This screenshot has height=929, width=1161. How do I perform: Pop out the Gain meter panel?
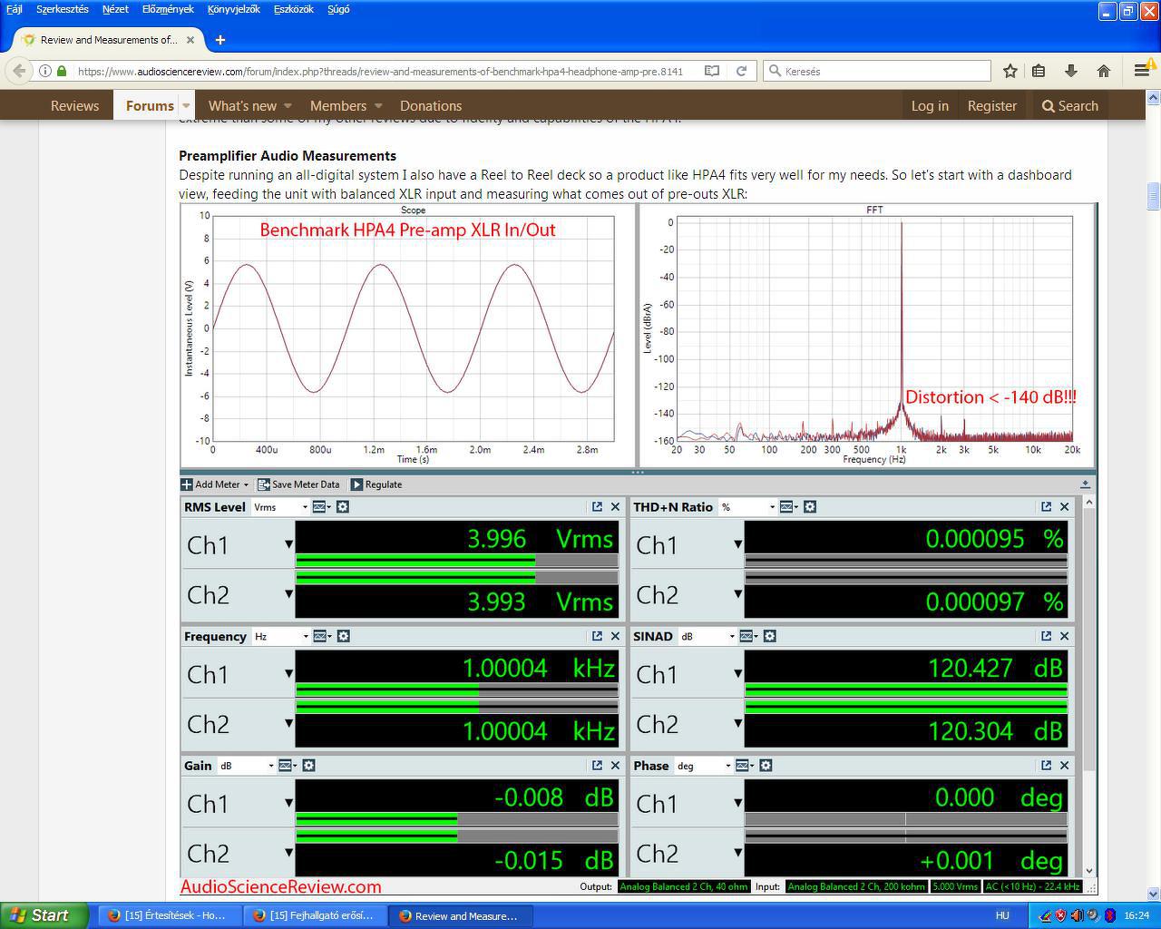pos(597,766)
